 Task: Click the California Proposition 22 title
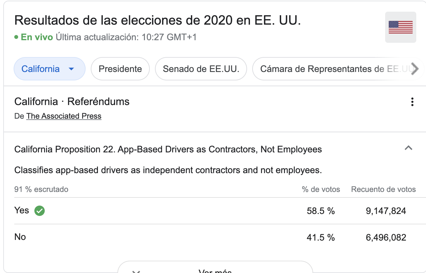point(168,149)
